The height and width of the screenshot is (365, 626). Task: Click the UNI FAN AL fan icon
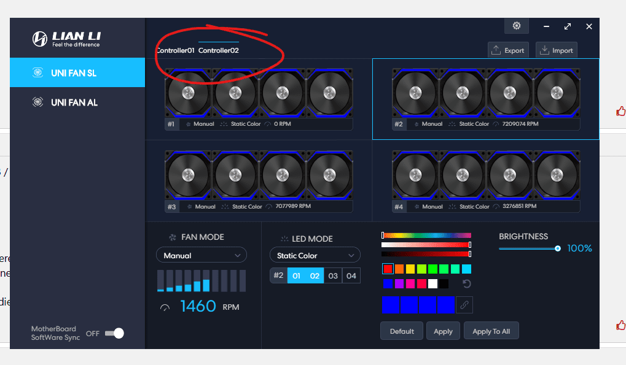pyautogui.click(x=37, y=102)
